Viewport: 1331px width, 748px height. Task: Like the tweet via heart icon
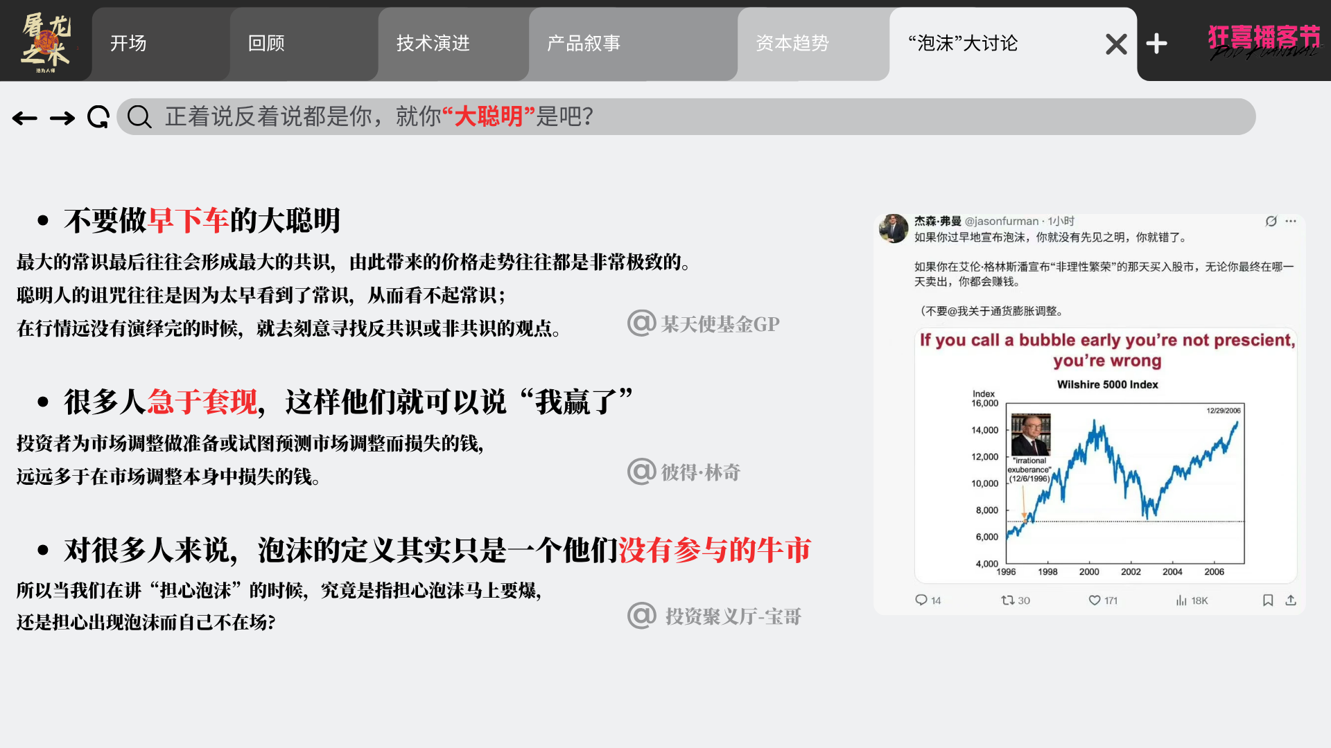[1095, 600]
